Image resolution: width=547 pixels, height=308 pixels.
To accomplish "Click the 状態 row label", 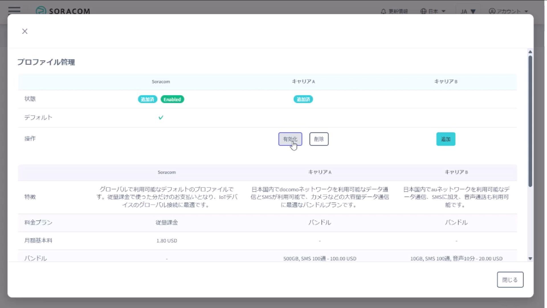I will (x=30, y=99).
